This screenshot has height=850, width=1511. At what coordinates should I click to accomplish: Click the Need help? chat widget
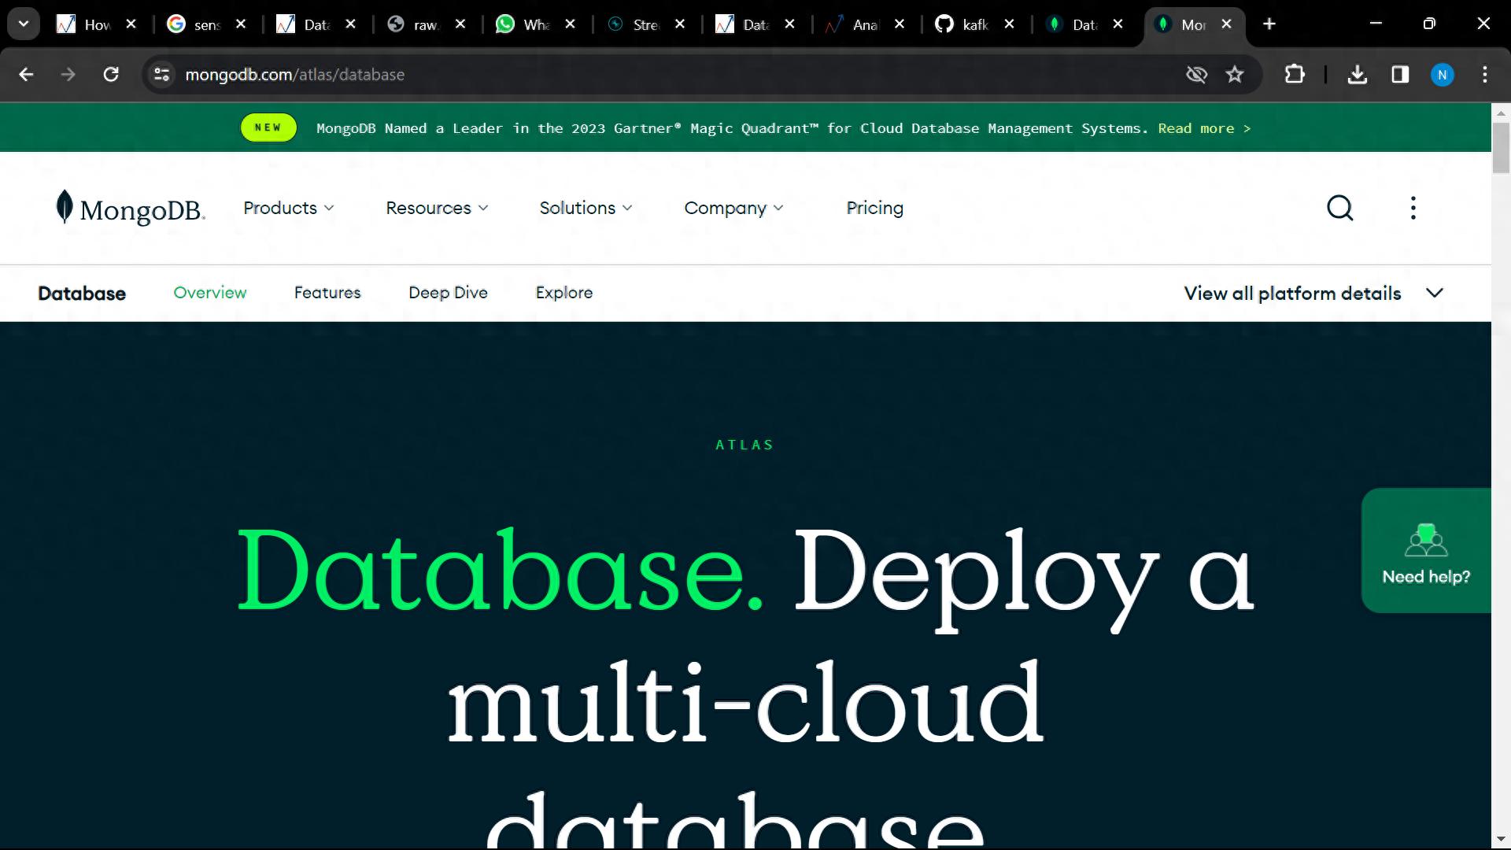click(1426, 551)
